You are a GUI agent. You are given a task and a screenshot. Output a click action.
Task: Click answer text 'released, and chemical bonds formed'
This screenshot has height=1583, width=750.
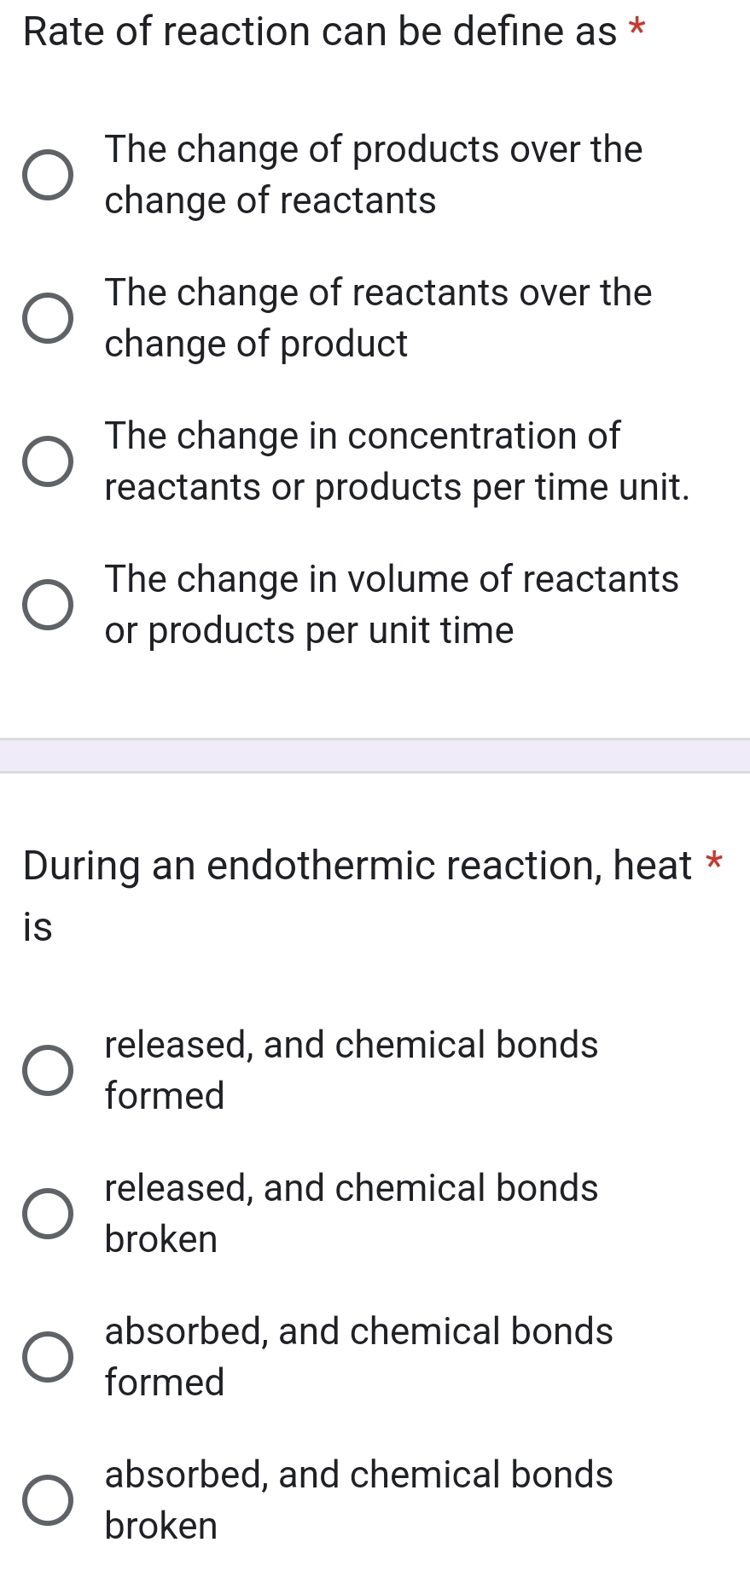352,1070
